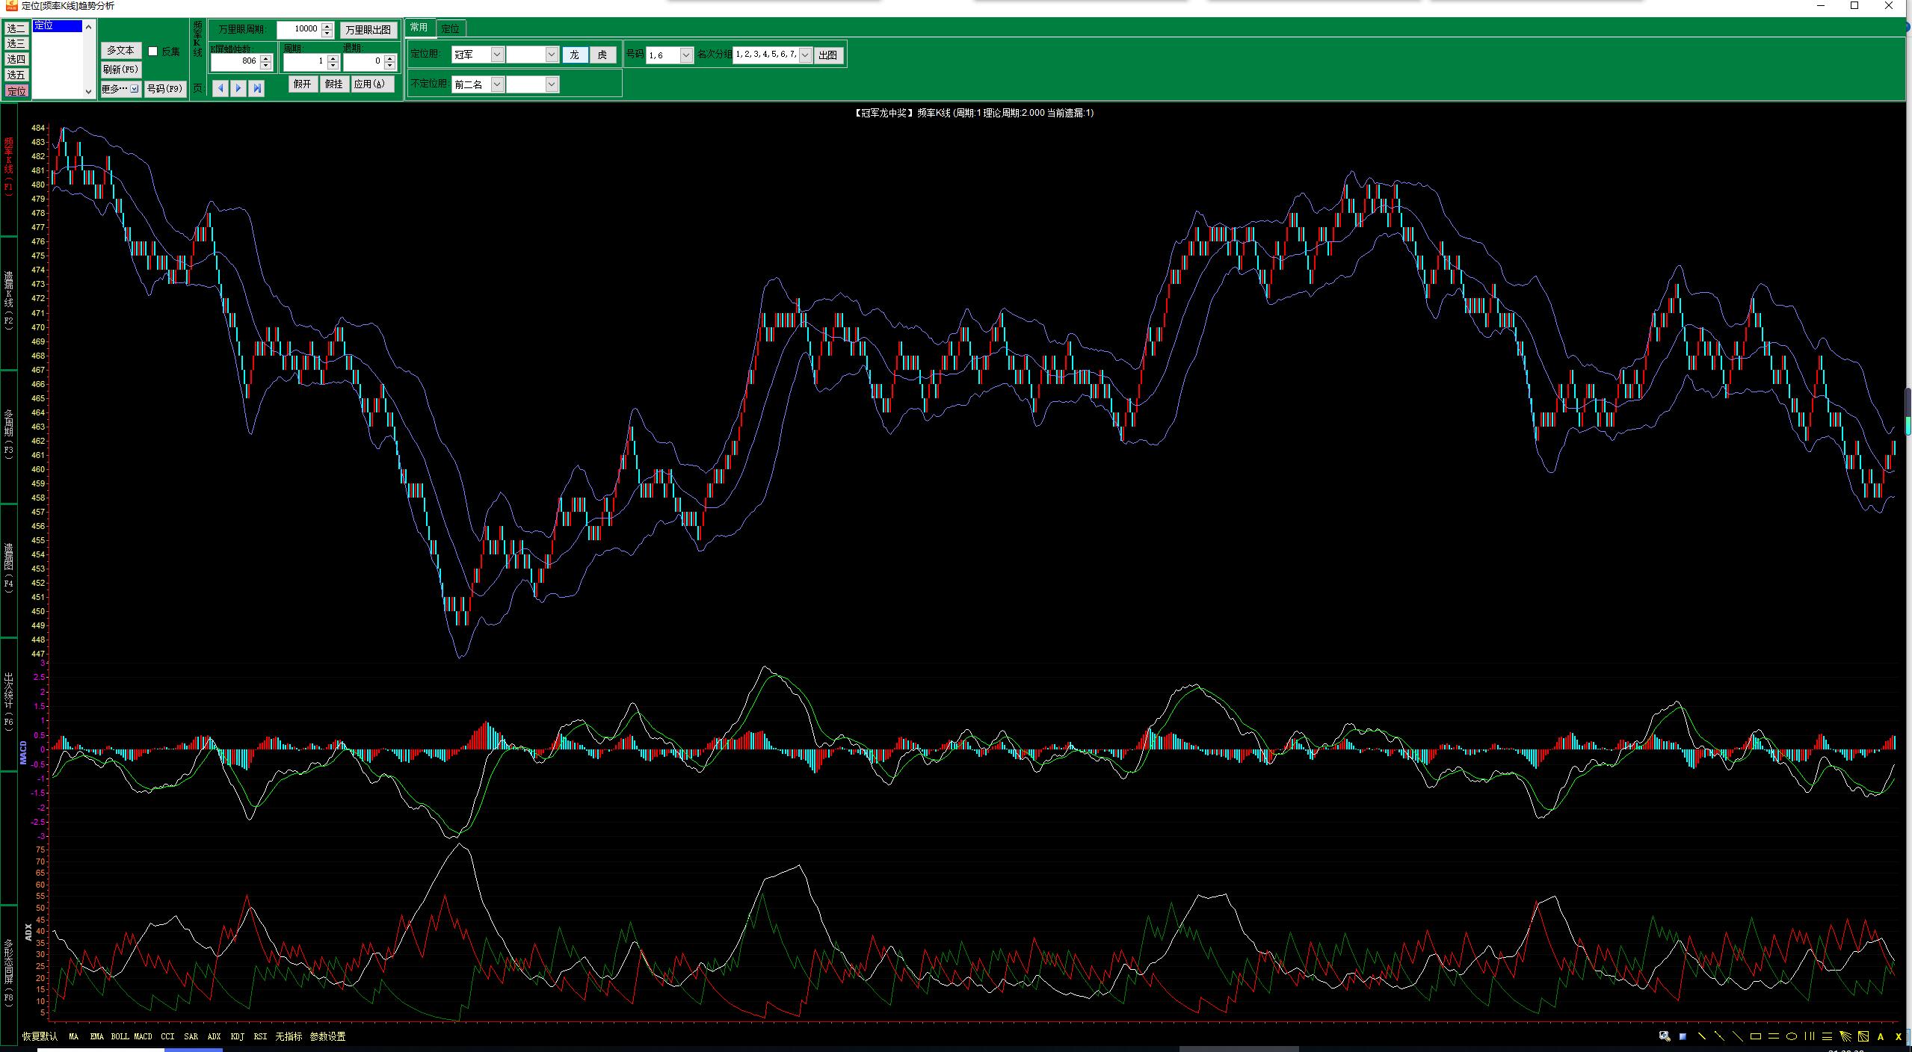Open the empty dropdown next to 冠军

click(x=552, y=55)
